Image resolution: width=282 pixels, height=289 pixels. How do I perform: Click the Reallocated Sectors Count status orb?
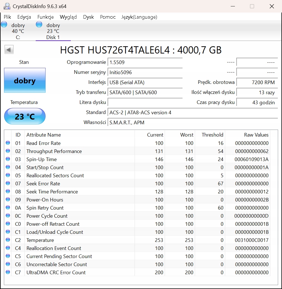(x=8, y=175)
